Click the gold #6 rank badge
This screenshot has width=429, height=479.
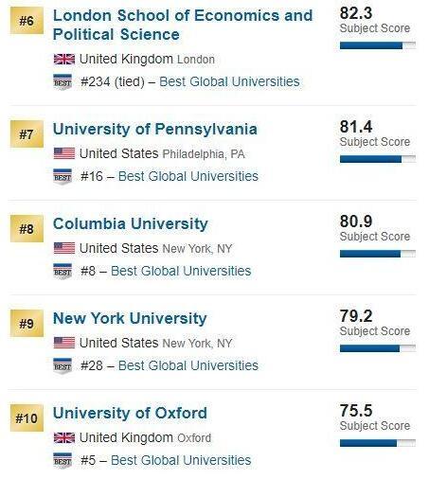(27, 21)
